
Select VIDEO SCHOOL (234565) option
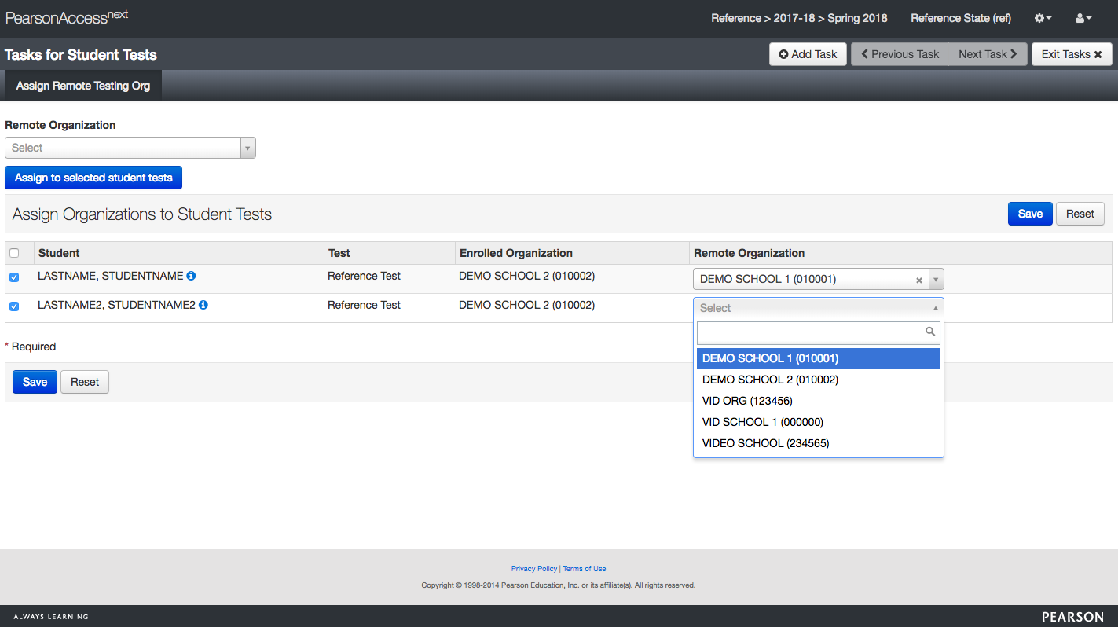(x=765, y=443)
